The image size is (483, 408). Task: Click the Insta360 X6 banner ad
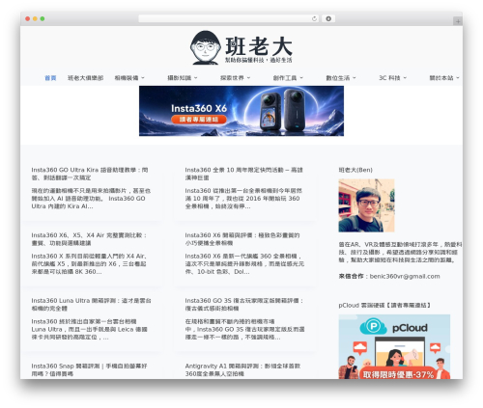pos(241,111)
